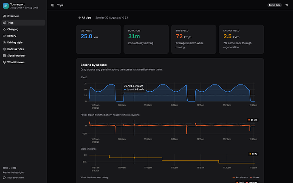This screenshot has height=183, width=293.
Task: Click the Sunday 30 August at 10:53 text
Action: pyautogui.click(x=112, y=17)
